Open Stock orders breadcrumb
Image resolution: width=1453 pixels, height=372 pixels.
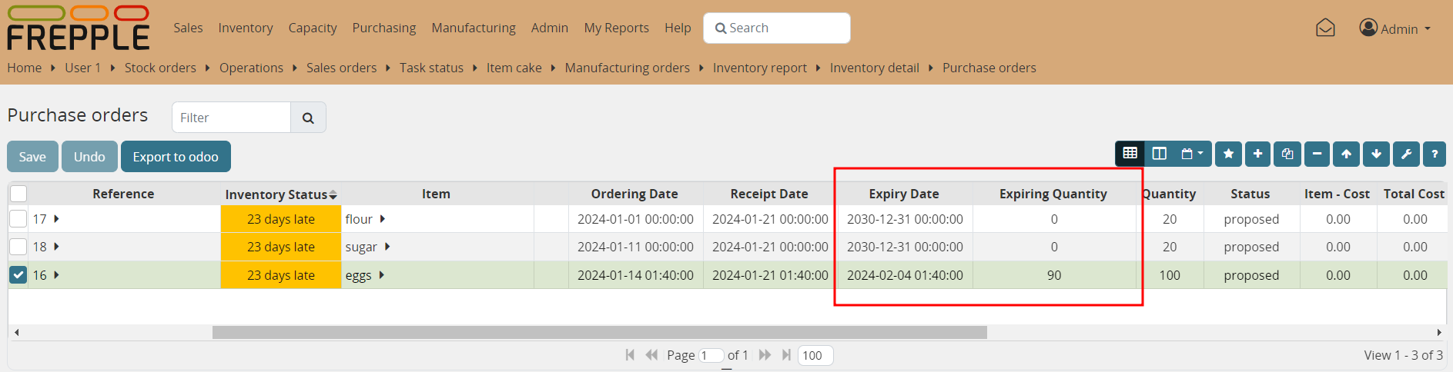[x=160, y=68]
